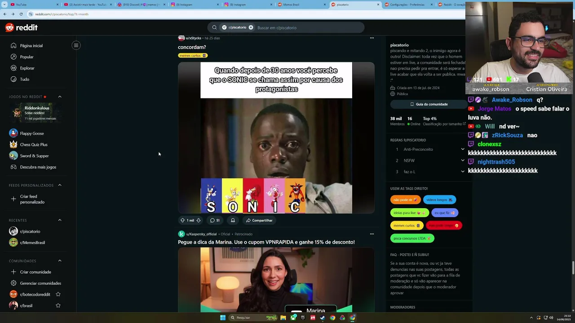
Task: Select the 'ideias para live' pink tag
Action: click(x=409, y=213)
